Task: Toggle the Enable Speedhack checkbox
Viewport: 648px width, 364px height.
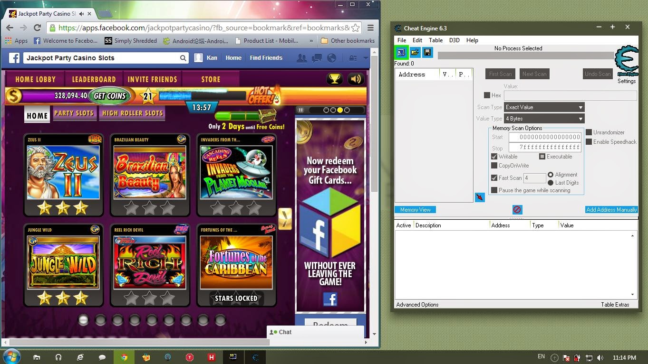Action: pos(589,142)
